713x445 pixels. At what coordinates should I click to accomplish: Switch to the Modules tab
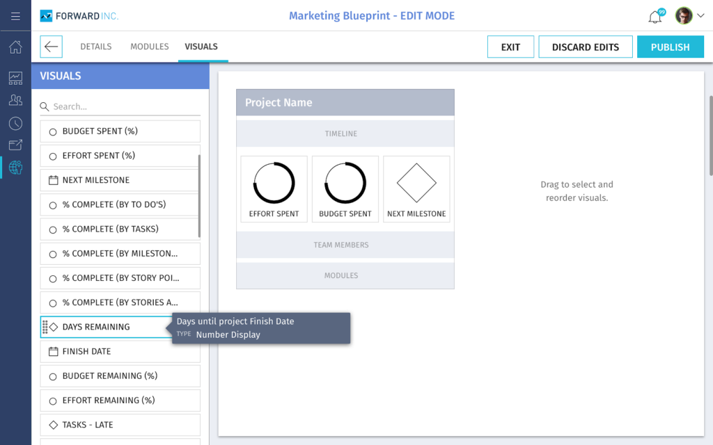[x=149, y=47]
